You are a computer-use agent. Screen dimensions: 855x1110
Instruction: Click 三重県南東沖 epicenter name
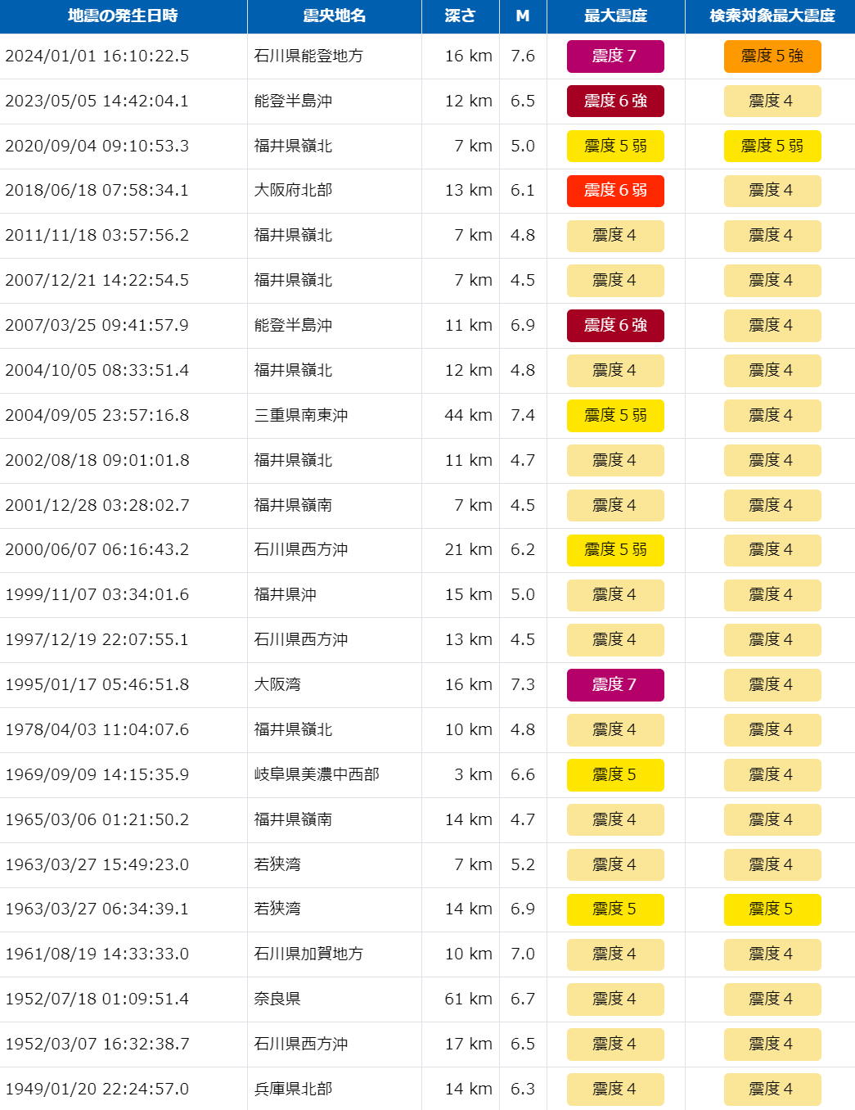click(x=301, y=415)
